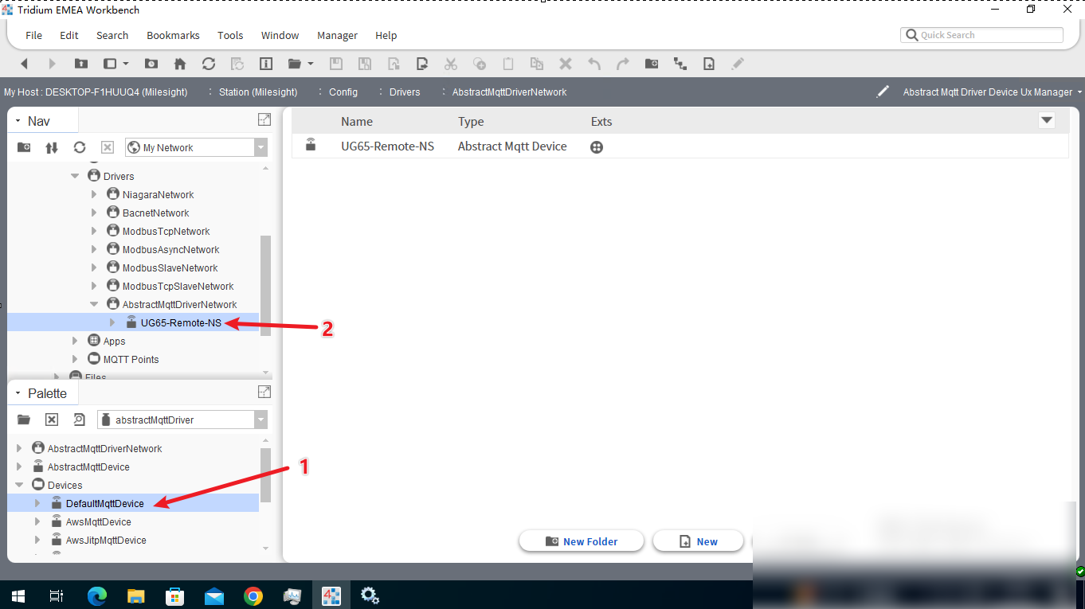Click the Station (Milesight) breadcrumb

pyautogui.click(x=258, y=92)
